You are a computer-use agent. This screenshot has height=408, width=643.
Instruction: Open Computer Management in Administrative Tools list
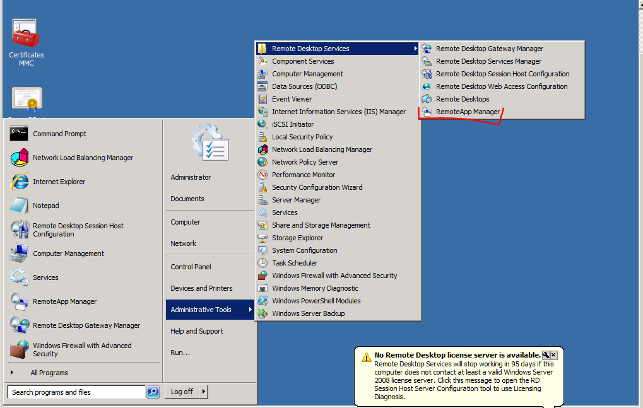coord(307,74)
